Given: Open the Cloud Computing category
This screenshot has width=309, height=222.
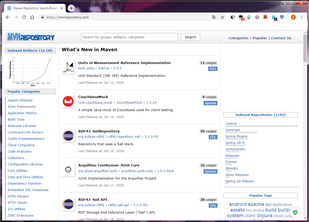Looking at the screenshot, I should coord(21,145).
